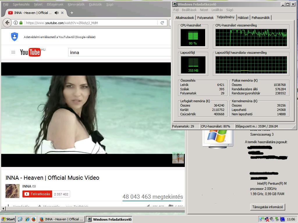Open the Windows Start button
Image resolution: width=298 pixels, height=223 pixels.
tap(8, 219)
